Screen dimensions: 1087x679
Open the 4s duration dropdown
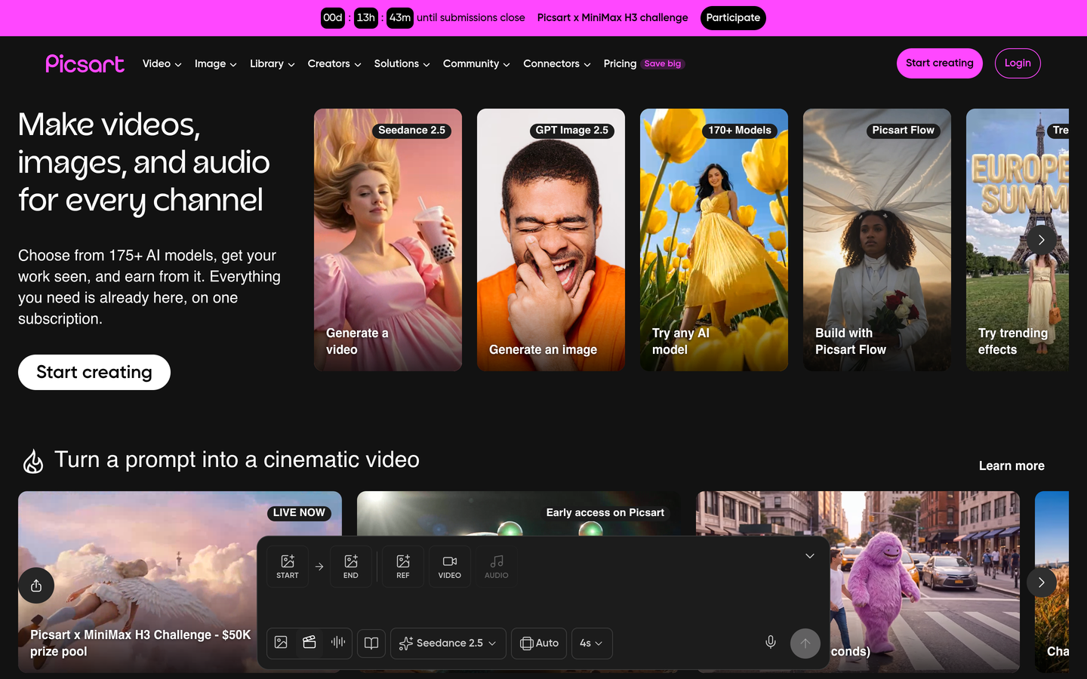(592, 644)
